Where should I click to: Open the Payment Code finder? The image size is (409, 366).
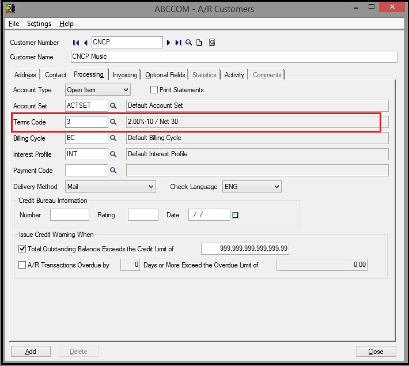tap(113, 171)
